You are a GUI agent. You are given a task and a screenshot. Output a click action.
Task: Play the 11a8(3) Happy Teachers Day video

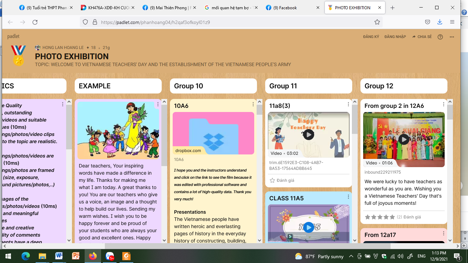pos(308,135)
